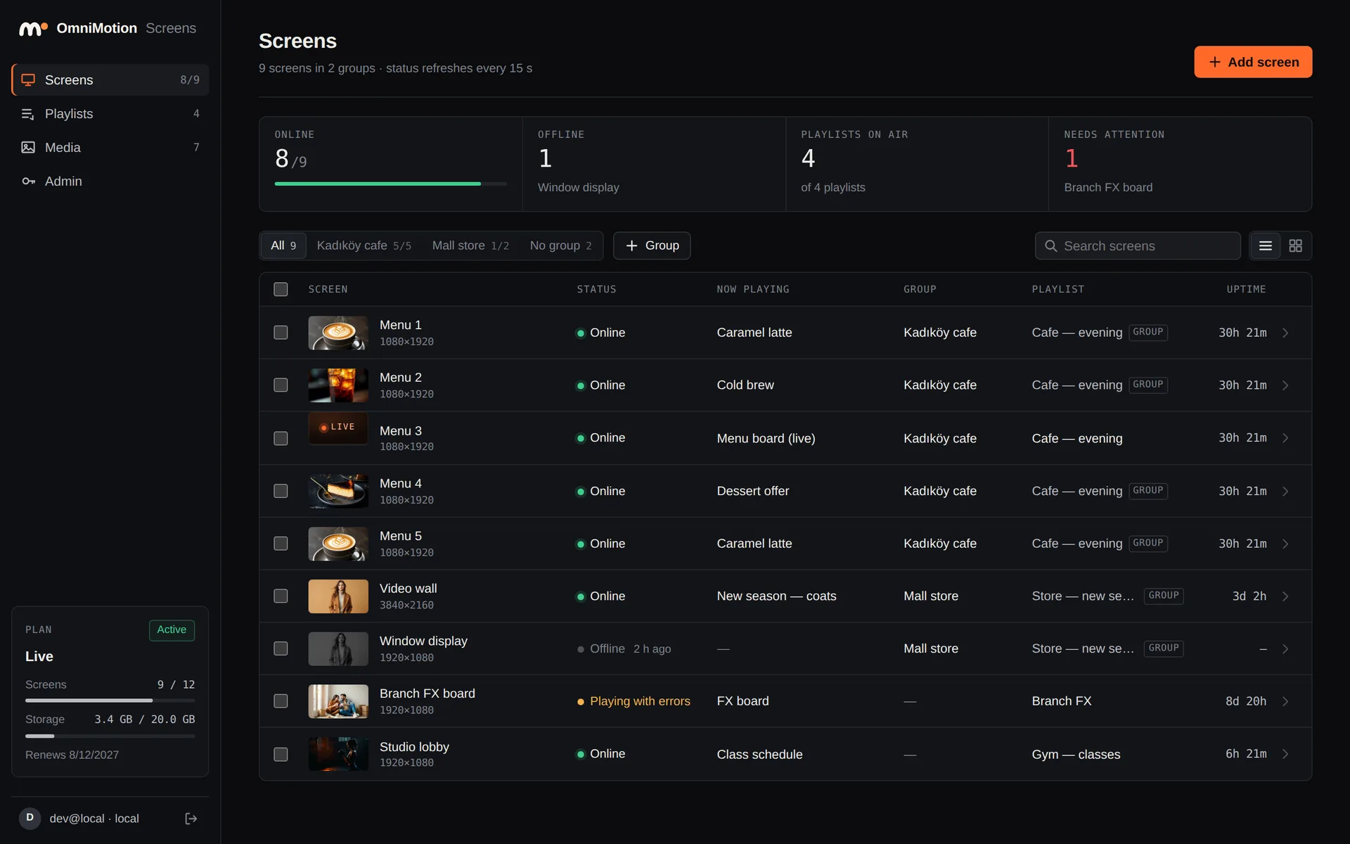Open the Branch FX board thumbnail
This screenshot has height=844, width=1350.
(x=338, y=701)
